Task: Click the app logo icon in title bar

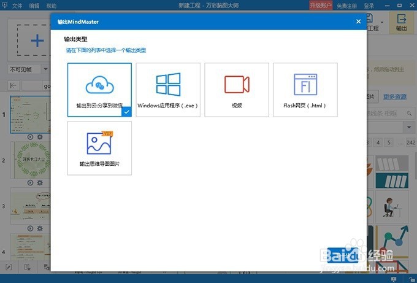Action: (x=5, y=6)
